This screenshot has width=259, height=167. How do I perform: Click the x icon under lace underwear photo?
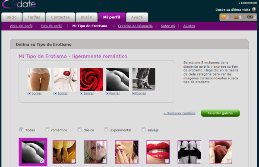tap(29, 94)
